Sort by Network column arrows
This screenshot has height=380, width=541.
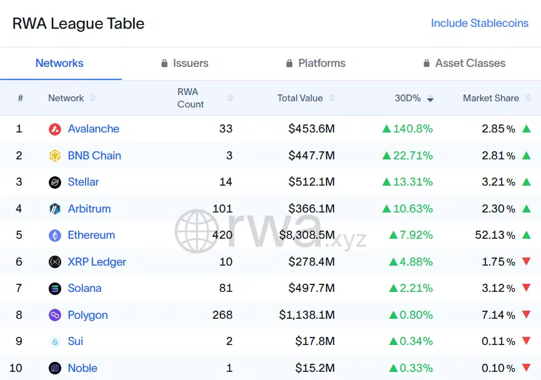point(93,98)
